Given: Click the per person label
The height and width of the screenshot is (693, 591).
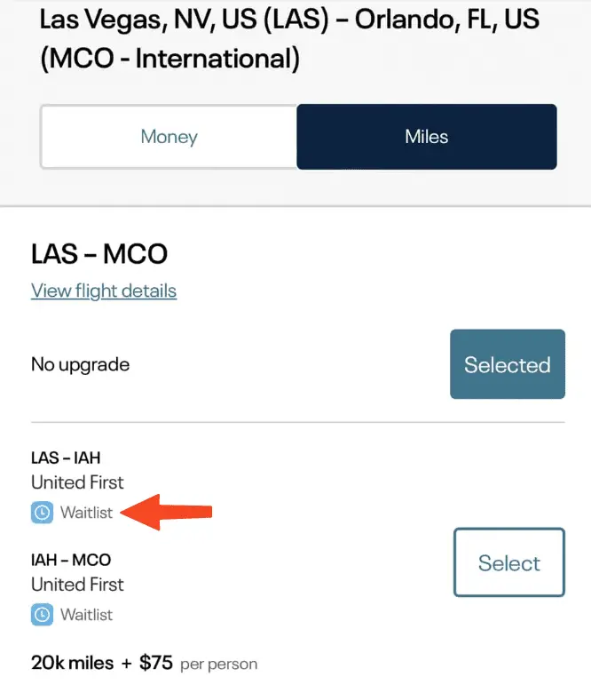Looking at the screenshot, I should coord(219,665).
